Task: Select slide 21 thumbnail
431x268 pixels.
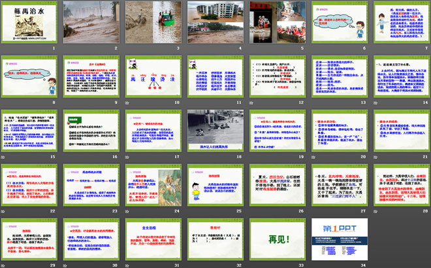Action: click(402, 131)
